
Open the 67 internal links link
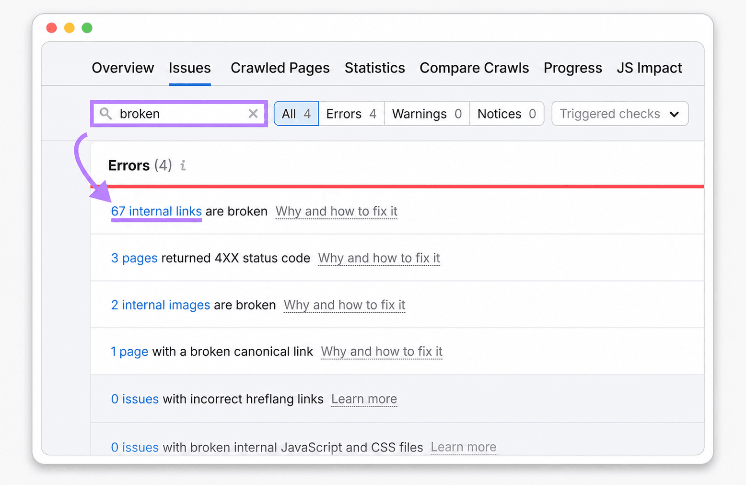point(156,211)
